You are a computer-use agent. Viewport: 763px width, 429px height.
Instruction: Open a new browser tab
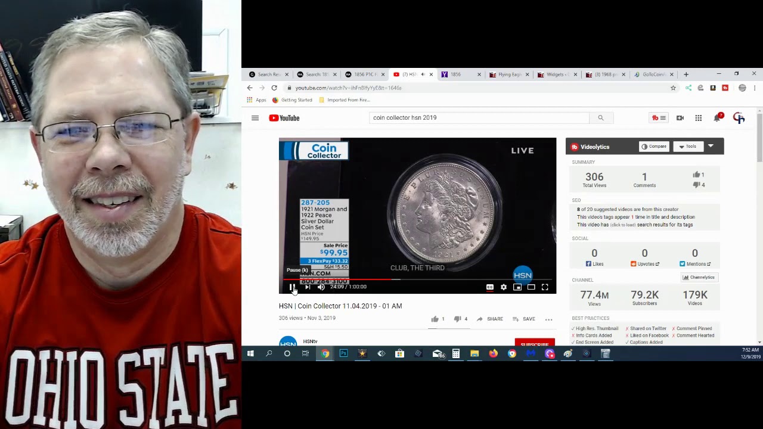tap(686, 74)
